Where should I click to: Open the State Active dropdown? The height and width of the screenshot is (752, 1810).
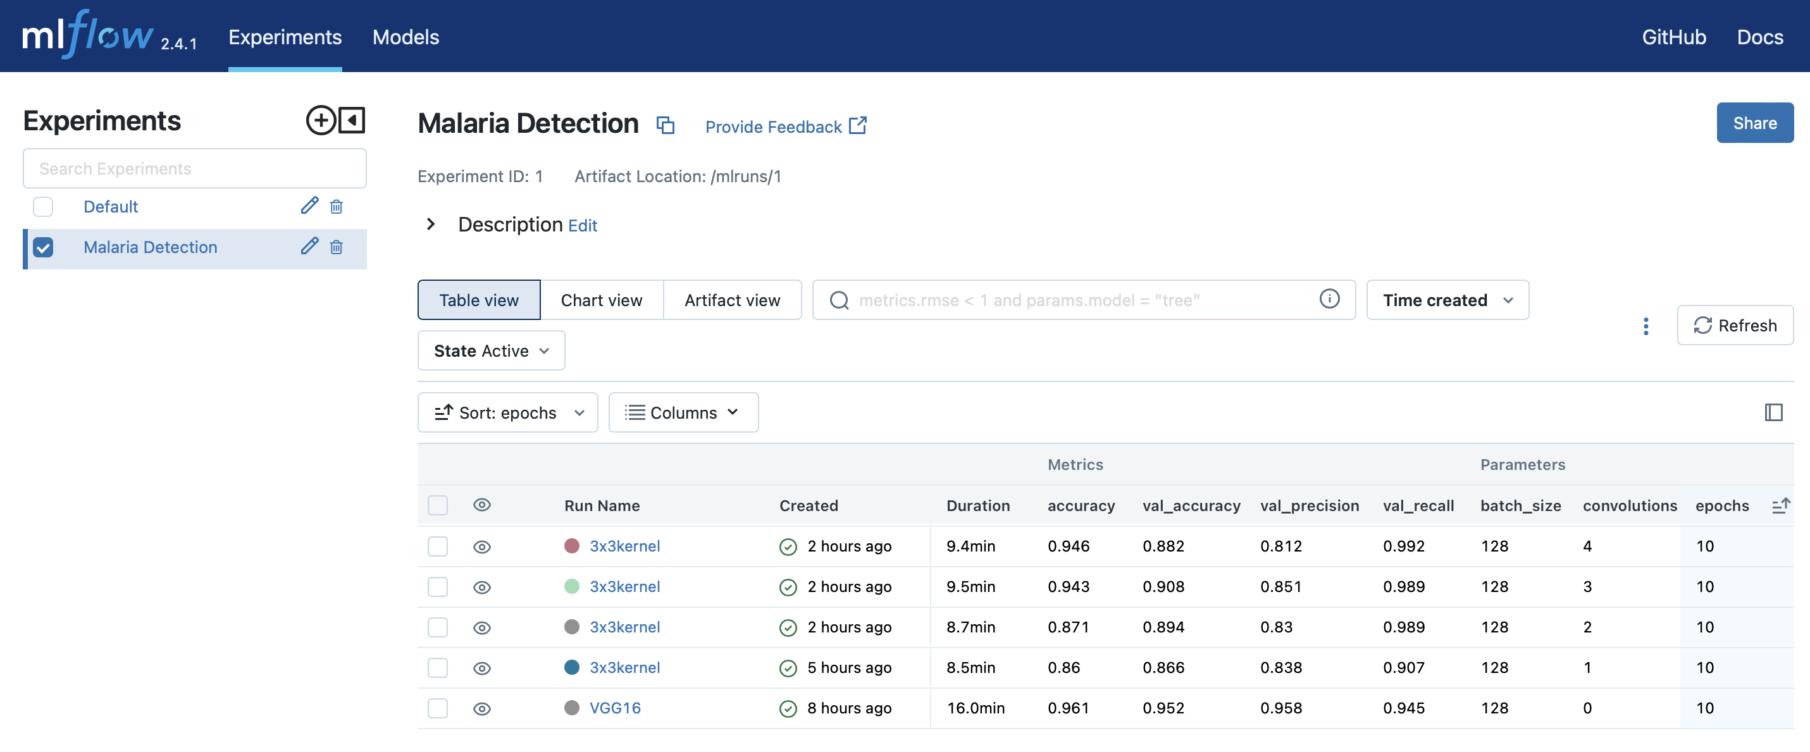pyautogui.click(x=490, y=350)
